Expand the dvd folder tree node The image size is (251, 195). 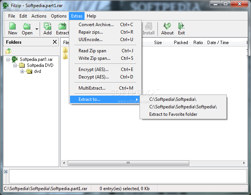22,71
